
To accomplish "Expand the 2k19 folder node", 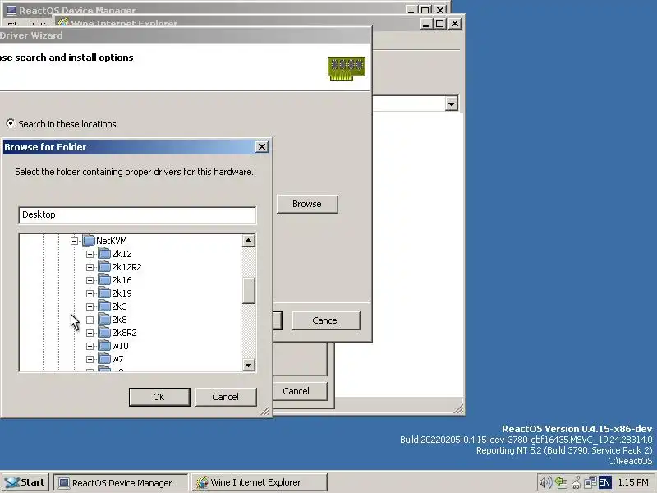I will pyautogui.click(x=90, y=293).
